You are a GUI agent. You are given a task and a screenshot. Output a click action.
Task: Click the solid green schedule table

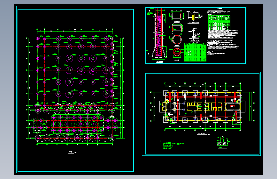pyautogui.click(x=196, y=52)
